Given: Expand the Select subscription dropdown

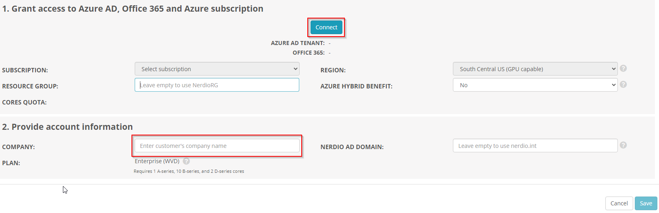Looking at the screenshot, I should click(x=217, y=69).
